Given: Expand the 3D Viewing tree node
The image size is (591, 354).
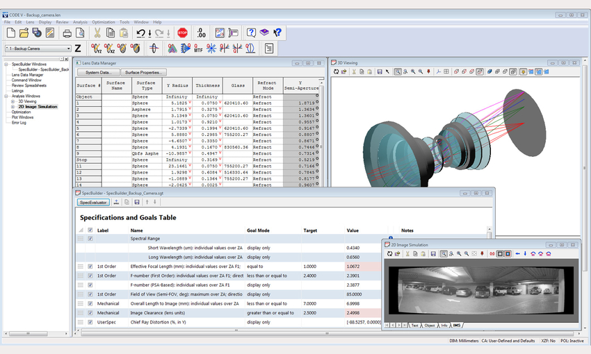Looking at the screenshot, I should pyautogui.click(x=13, y=101).
